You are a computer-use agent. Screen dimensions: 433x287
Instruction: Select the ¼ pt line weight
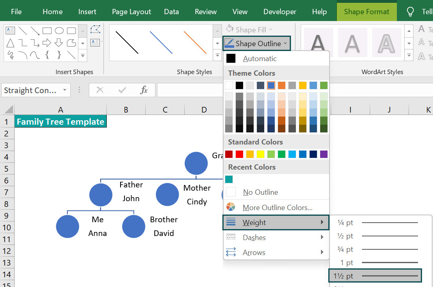pyautogui.click(x=377, y=222)
